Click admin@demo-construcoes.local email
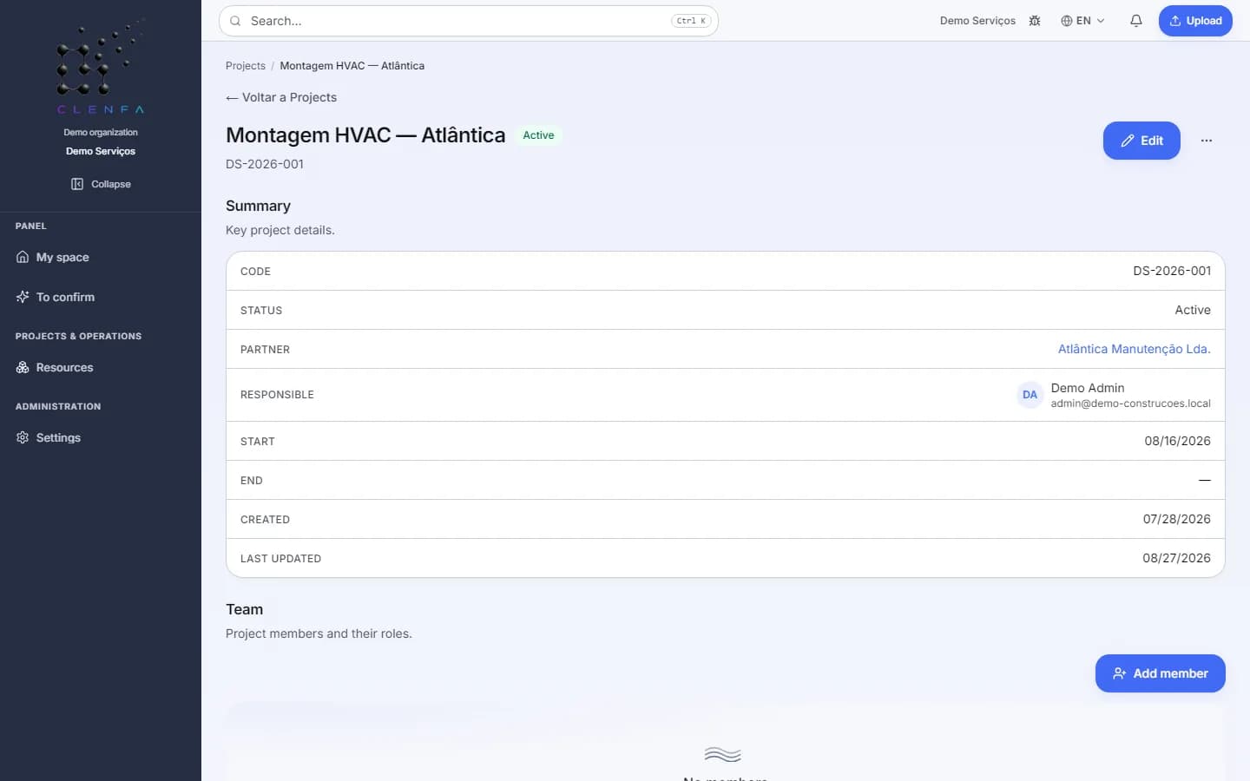The width and height of the screenshot is (1250, 781). coord(1130,404)
